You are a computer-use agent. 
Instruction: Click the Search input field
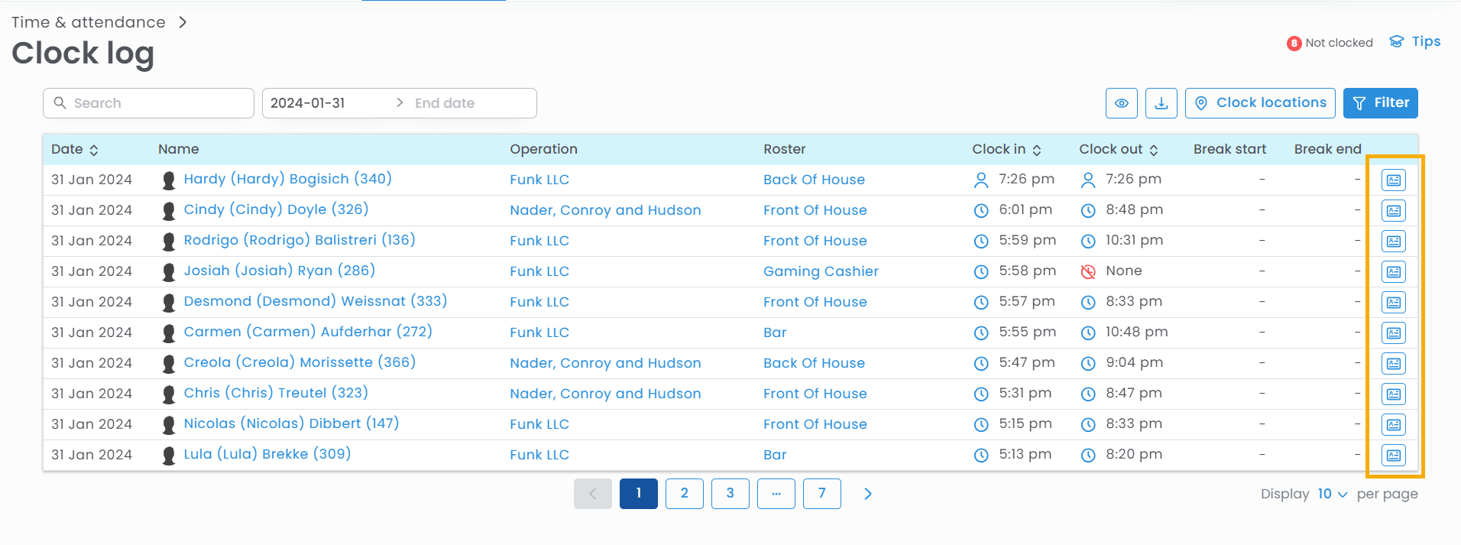[x=148, y=103]
